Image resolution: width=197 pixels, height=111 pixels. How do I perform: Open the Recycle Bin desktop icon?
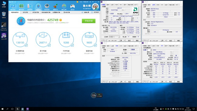pyautogui.click(x=4, y=15)
